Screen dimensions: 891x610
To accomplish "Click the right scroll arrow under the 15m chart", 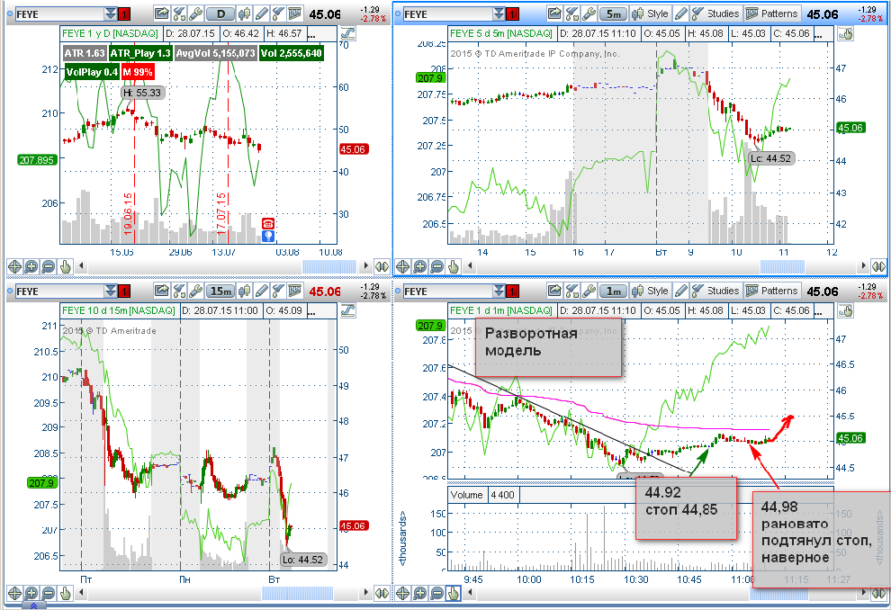I will click(365, 593).
